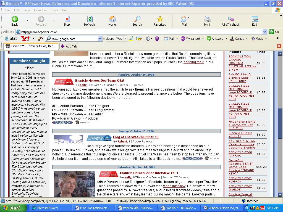Open the View menu
Image resolution: width=283 pixels, height=212 pixels.
click(x=27, y=10)
